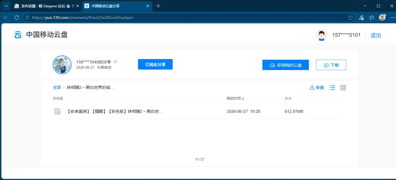Go to the 全部 breadcrumb root
396x180 pixels.
[57, 87]
